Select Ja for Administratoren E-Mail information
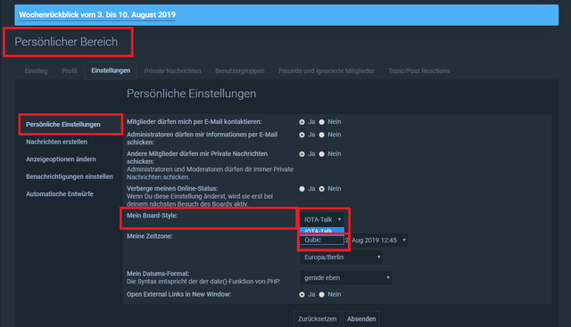Image resolution: width=571 pixels, height=327 pixels. [x=302, y=135]
